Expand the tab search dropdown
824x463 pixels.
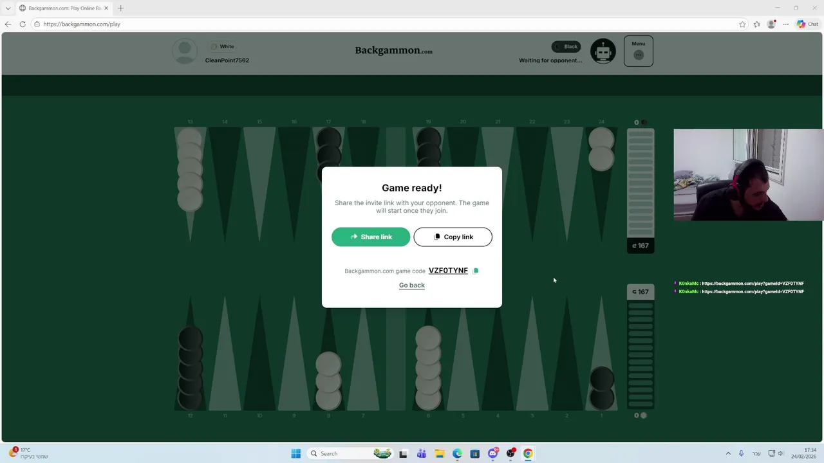point(8,8)
